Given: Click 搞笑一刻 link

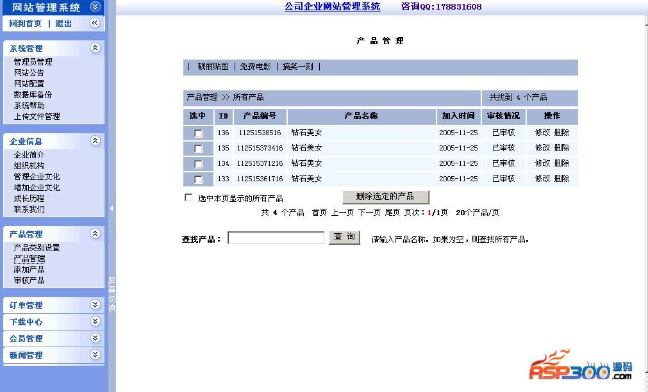Looking at the screenshot, I should (298, 67).
